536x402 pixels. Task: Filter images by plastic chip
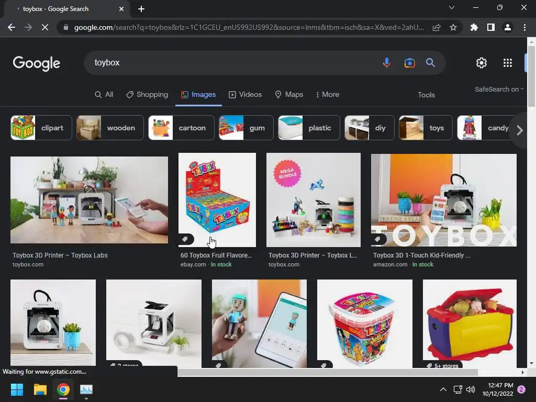click(309, 128)
